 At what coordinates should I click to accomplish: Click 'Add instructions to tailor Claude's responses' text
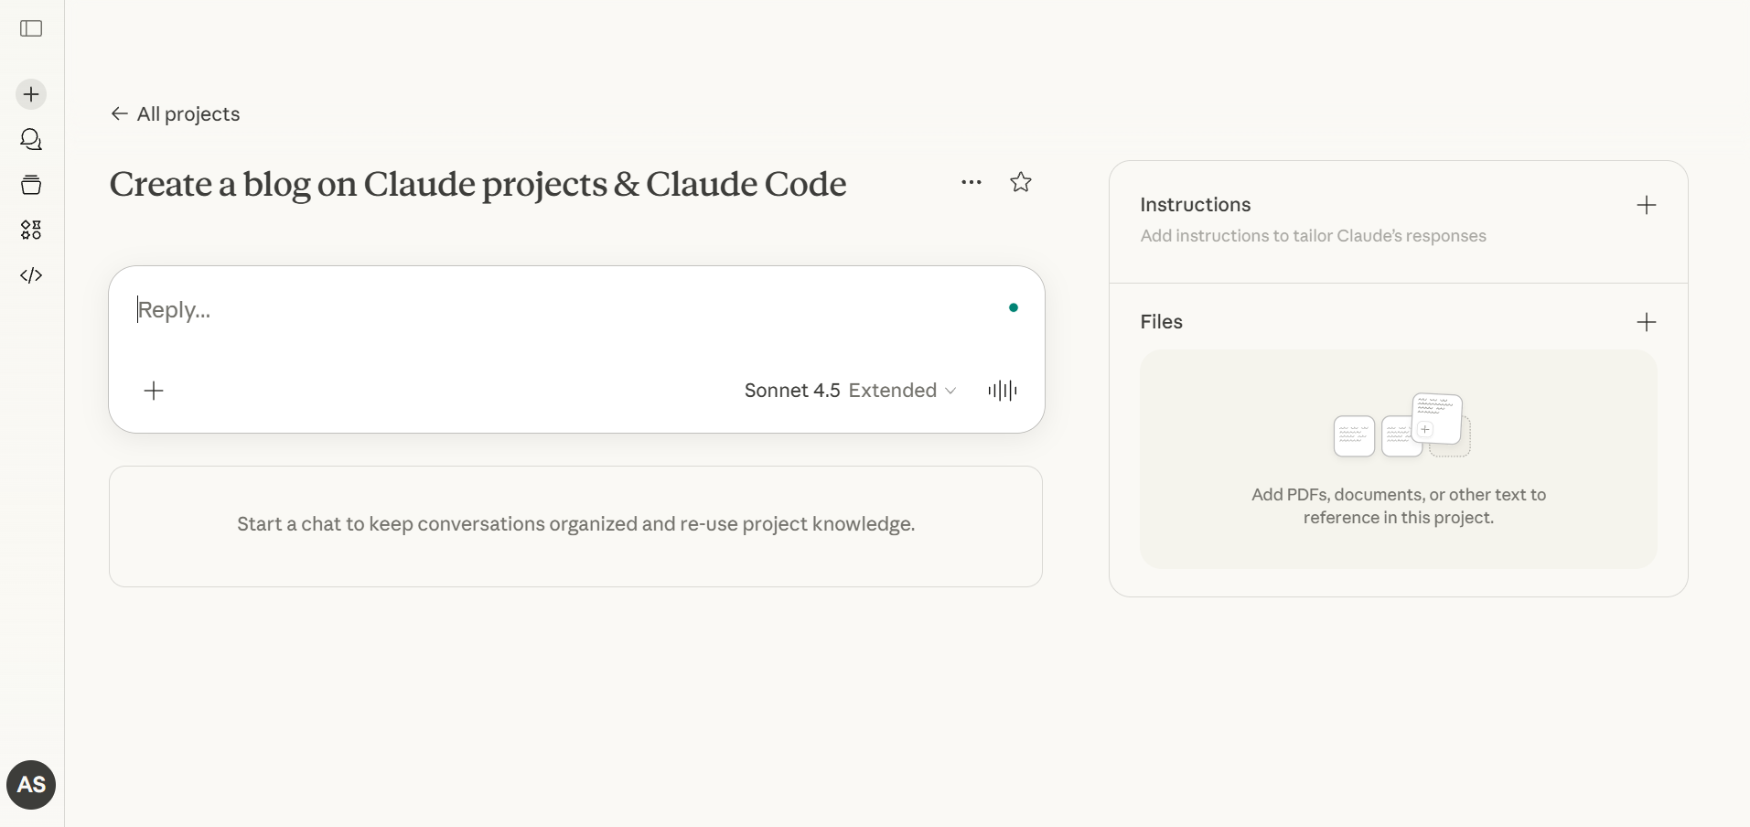[x=1313, y=236]
